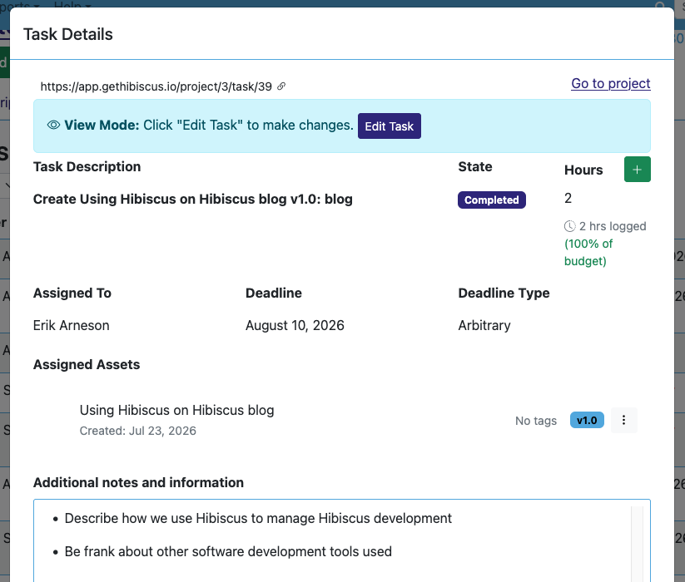Click the Created: Jul 23, 2026 text
Viewport: 685px width, 582px height.
click(x=137, y=431)
